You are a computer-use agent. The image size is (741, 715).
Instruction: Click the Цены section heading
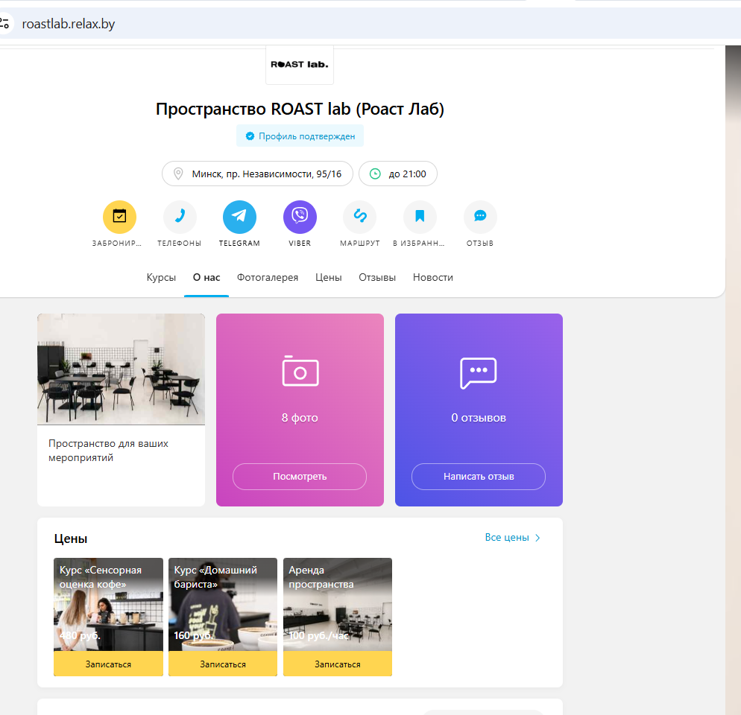70,538
